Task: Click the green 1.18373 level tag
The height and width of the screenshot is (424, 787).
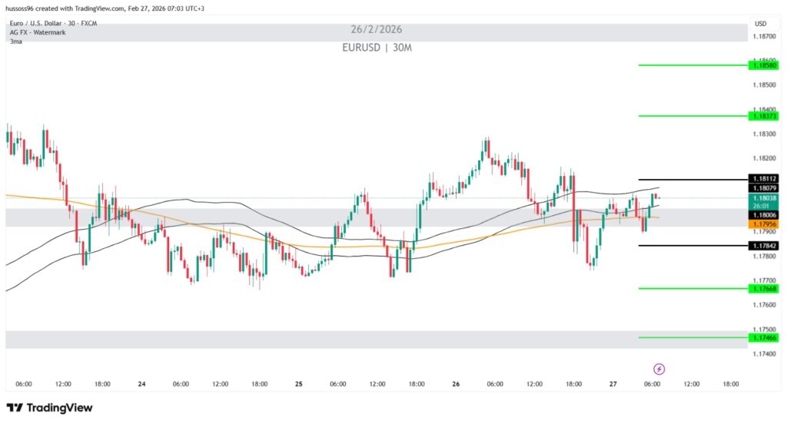Action: (x=765, y=116)
